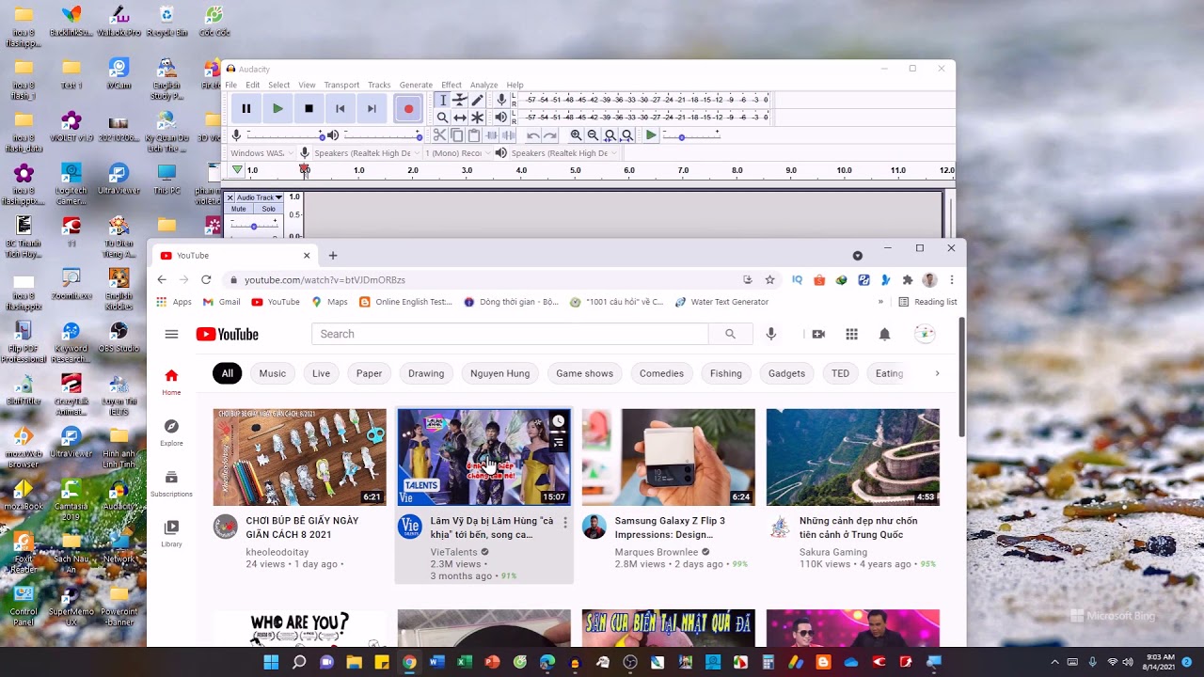
Task: Click the Audacity Copy icon
Action: (x=457, y=135)
